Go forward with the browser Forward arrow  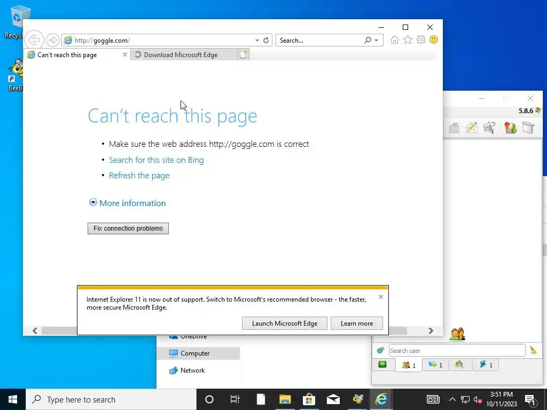(x=53, y=40)
